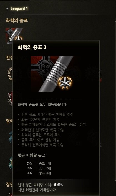Click the 평균 피해량 등급 heading
The width and height of the screenshot is (116, 196).
click(x=32, y=155)
